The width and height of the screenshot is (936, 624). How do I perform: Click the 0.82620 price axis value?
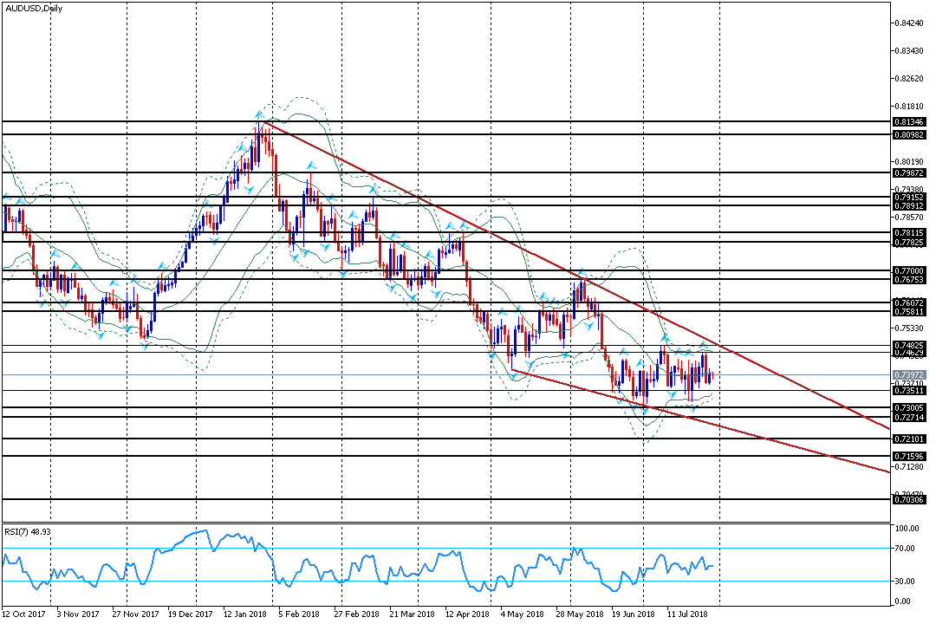[908, 78]
